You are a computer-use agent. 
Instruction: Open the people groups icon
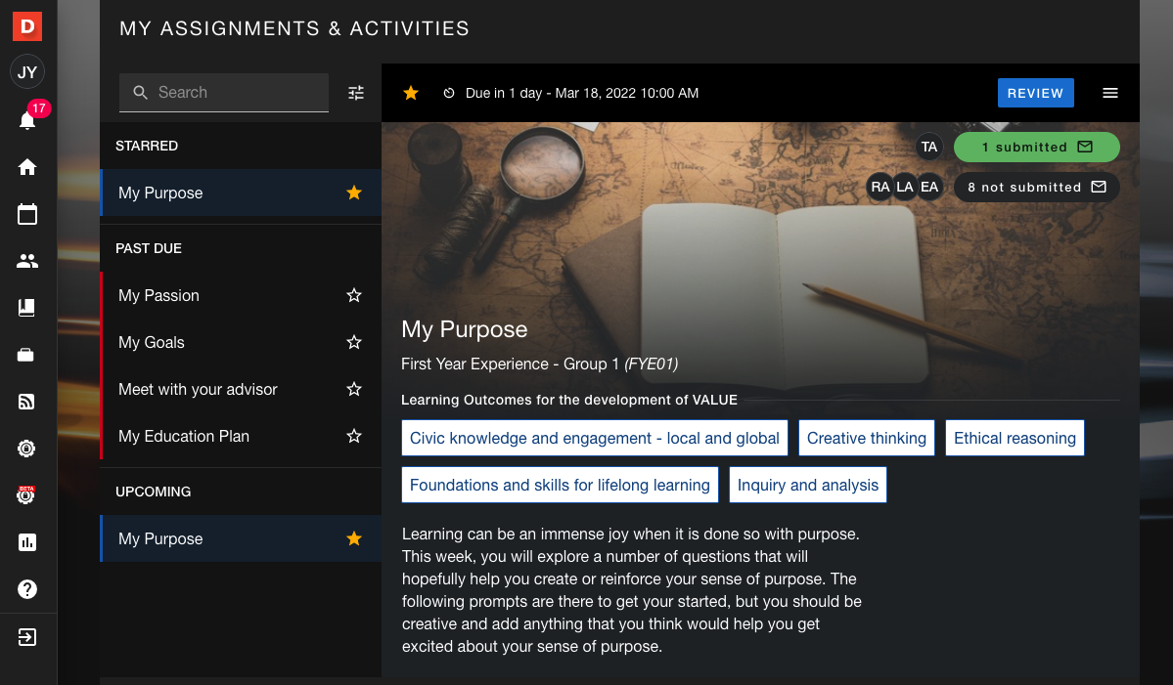click(x=27, y=261)
